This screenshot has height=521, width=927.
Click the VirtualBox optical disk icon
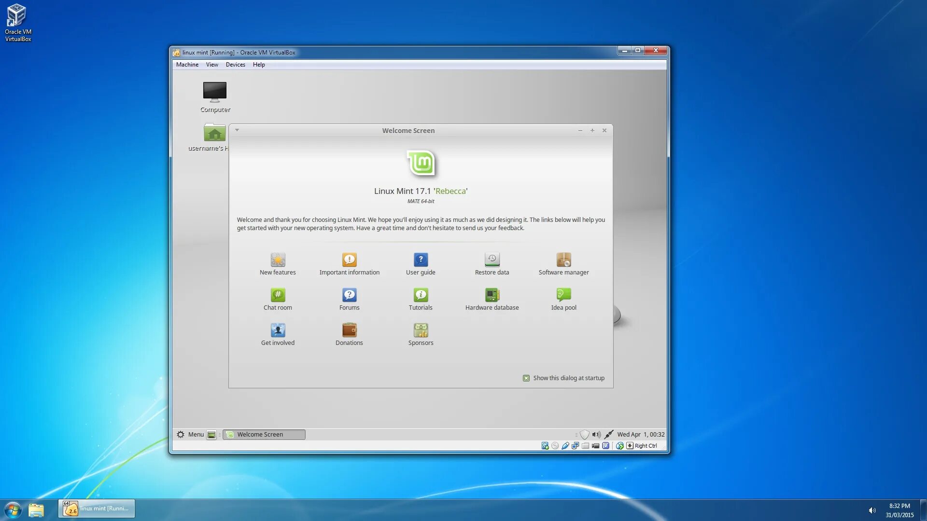(x=555, y=446)
